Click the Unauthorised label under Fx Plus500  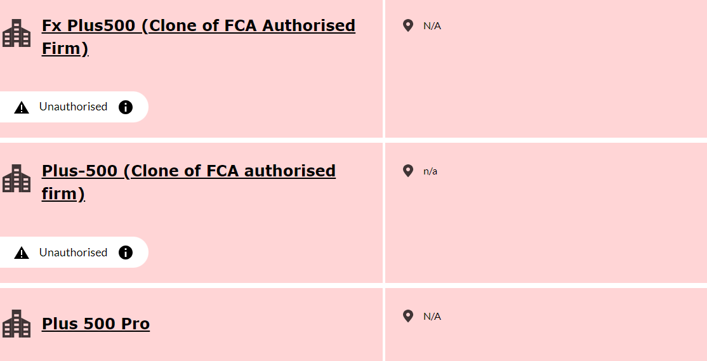[73, 107]
